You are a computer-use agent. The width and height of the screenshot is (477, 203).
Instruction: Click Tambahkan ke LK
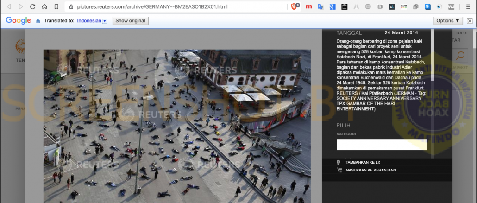[x=363, y=162]
